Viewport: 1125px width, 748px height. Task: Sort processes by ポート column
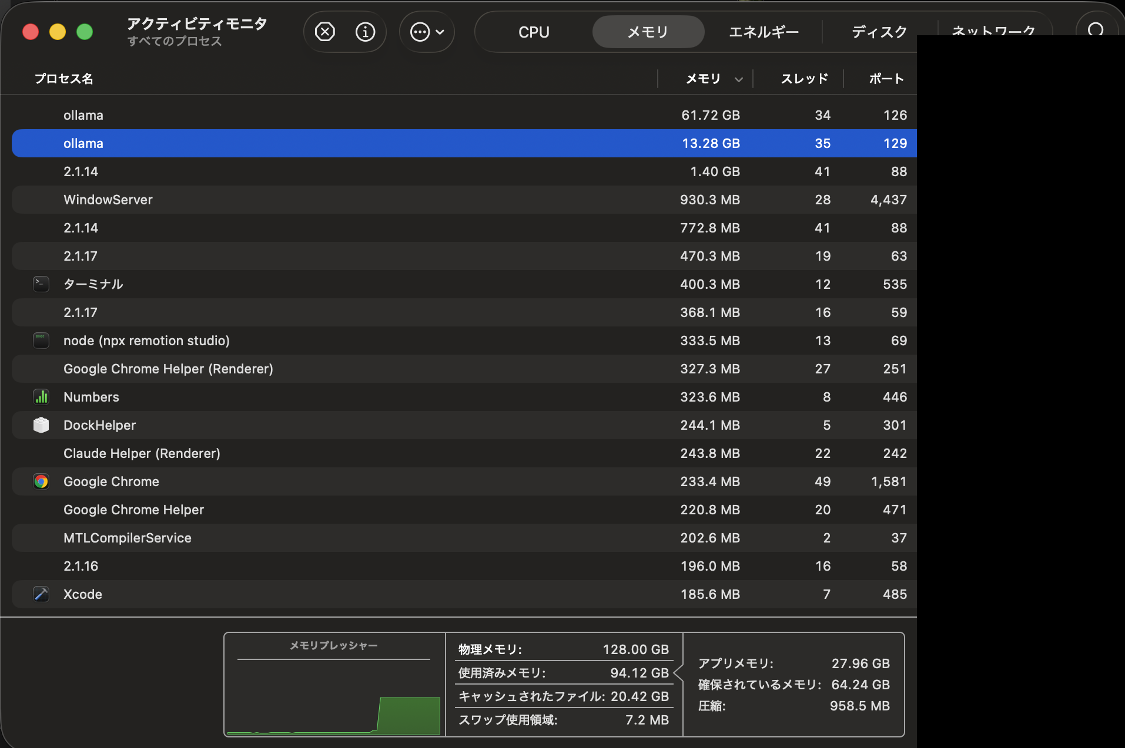(885, 79)
